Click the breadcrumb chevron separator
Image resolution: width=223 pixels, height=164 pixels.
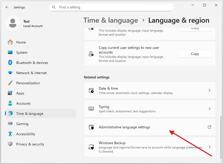[143, 20]
